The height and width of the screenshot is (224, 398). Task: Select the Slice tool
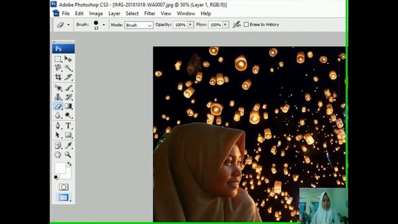68,77
